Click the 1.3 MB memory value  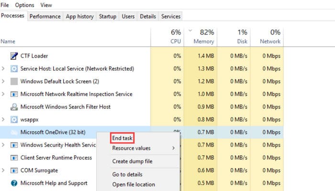[206, 69]
